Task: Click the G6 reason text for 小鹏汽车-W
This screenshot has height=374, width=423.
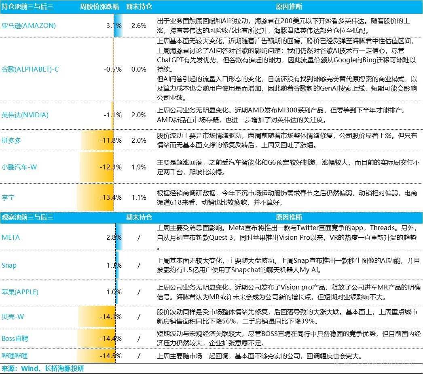Action: tap(288, 167)
